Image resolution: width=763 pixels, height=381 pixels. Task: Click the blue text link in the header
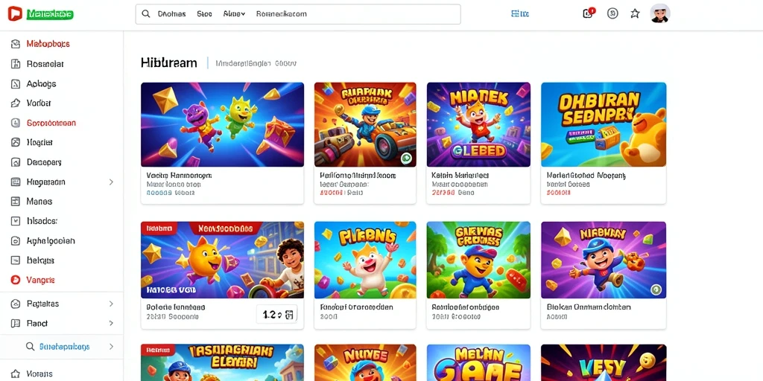[519, 14]
